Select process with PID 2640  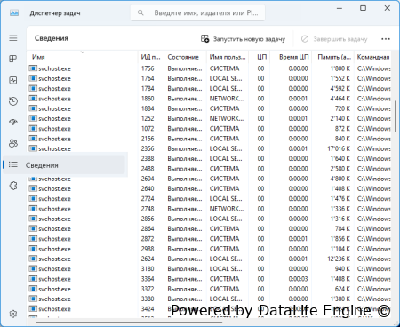[209, 188]
